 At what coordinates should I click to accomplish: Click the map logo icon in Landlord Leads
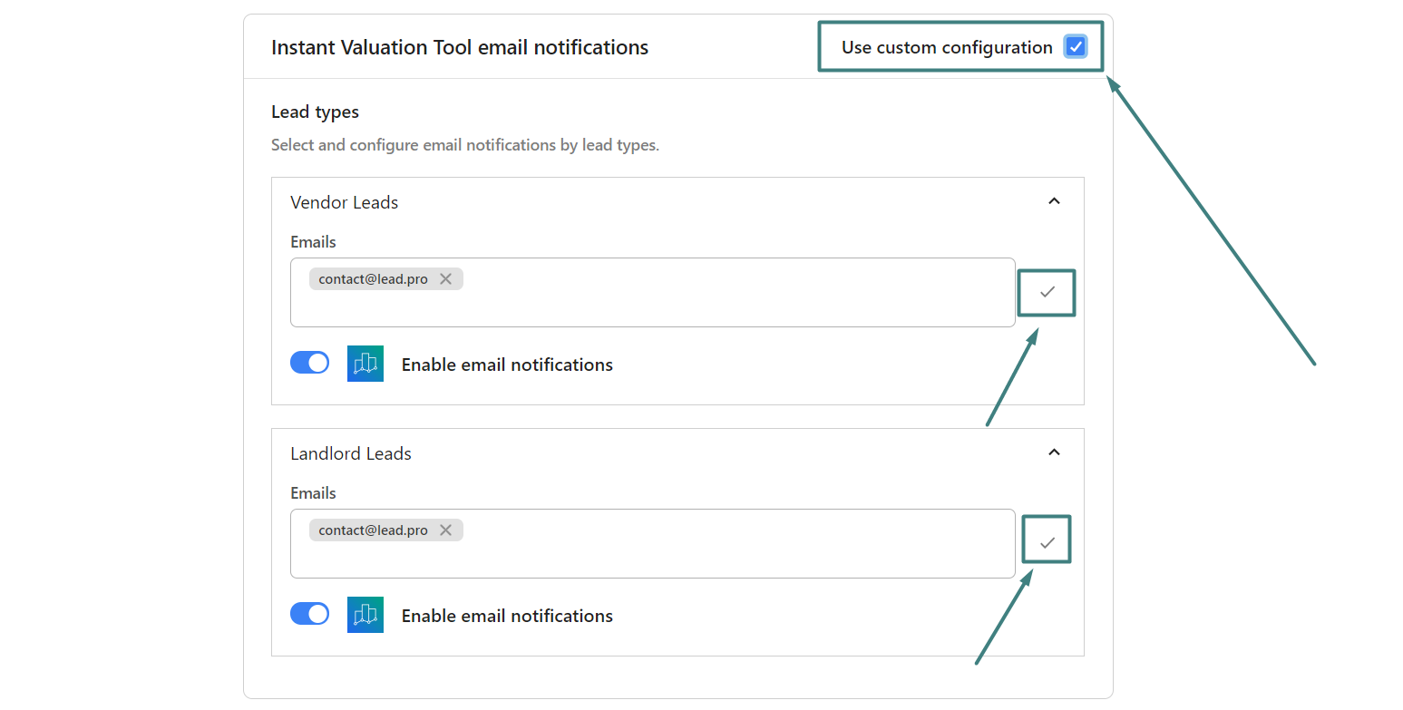[365, 615]
